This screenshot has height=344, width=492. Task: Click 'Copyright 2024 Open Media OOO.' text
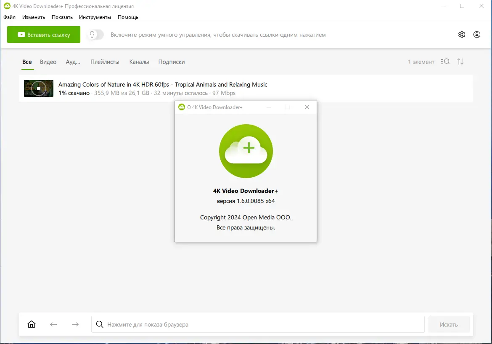point(246,217)
